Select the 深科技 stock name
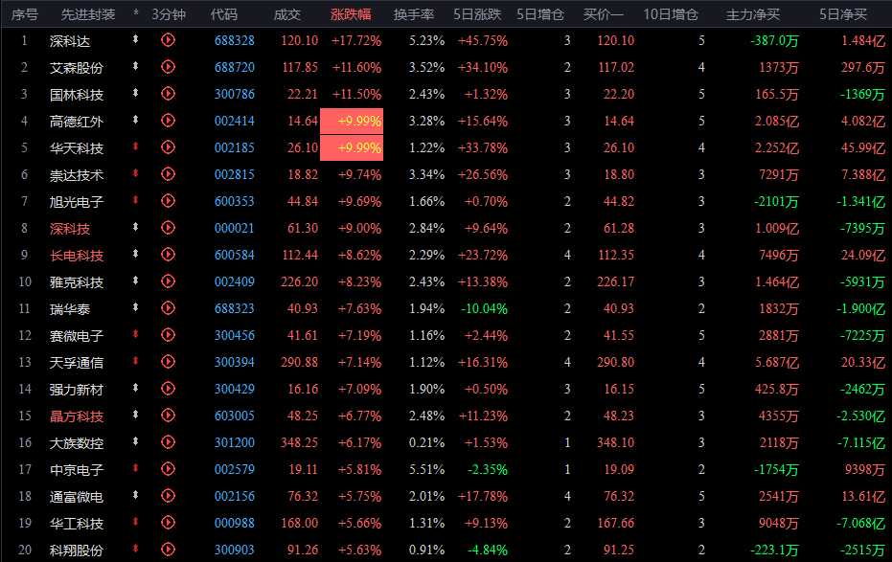The image size is (892, 562). pos(70,229)
